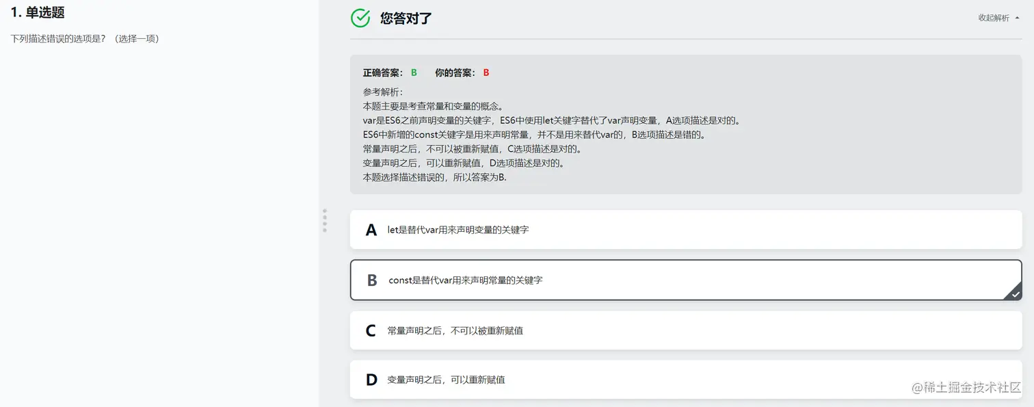Click the "您答对了" result title
The width and height of the screenshot is (1034, 407).
point(406,18)
